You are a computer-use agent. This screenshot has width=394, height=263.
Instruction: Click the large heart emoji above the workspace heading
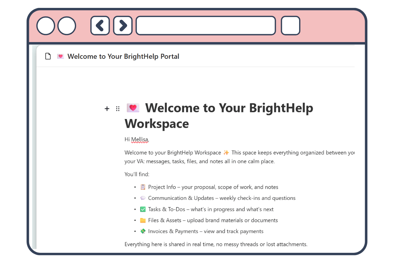click(x=133, y=108)
